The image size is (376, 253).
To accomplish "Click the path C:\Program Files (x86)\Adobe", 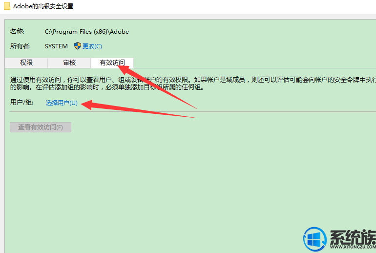I will (87, 32).
